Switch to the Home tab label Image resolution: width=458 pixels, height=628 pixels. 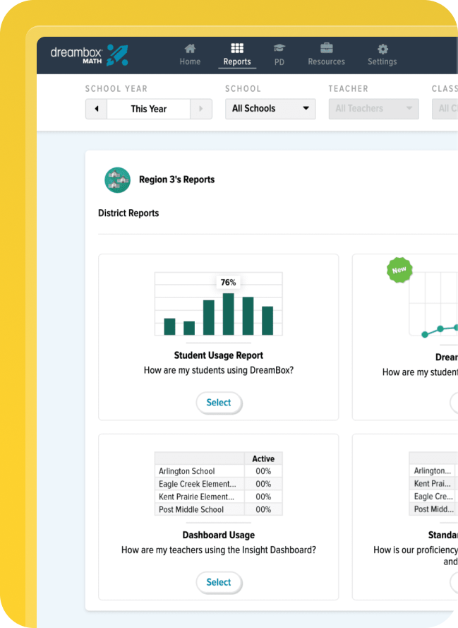[190, 61]
